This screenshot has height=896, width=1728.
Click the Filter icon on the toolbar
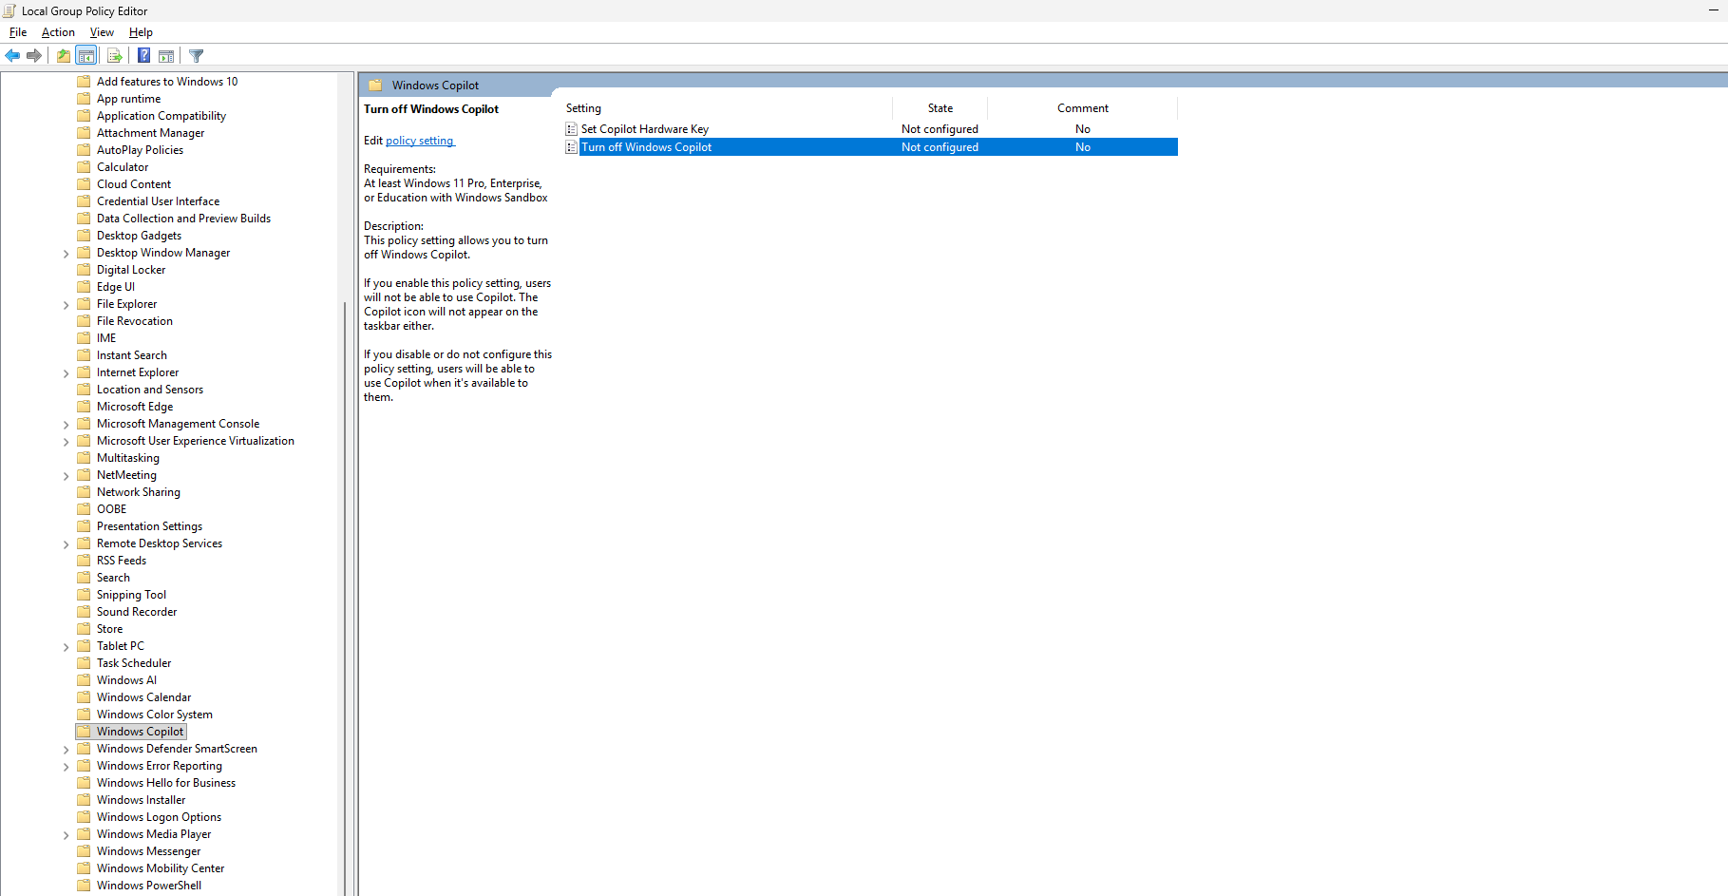pos(196,55)
